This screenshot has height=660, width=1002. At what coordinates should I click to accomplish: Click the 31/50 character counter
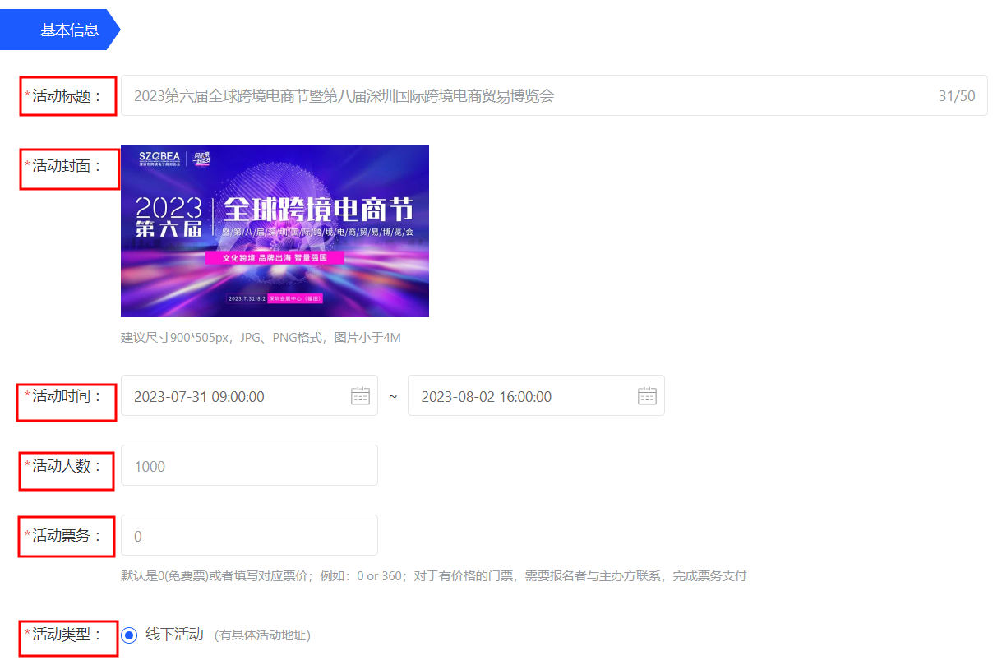tap(957, 96)
